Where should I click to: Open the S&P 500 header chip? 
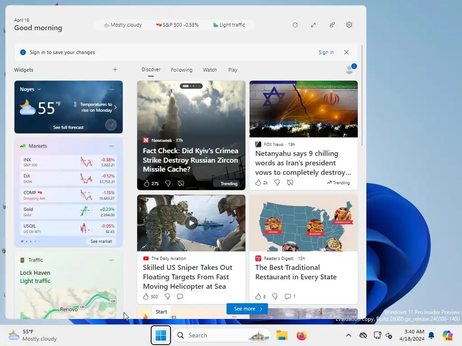pos(177,25)
